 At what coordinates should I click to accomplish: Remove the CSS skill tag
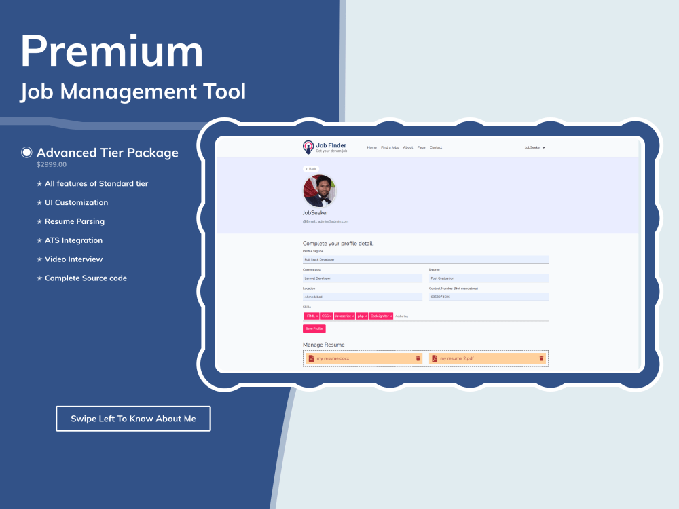(331, 316)
